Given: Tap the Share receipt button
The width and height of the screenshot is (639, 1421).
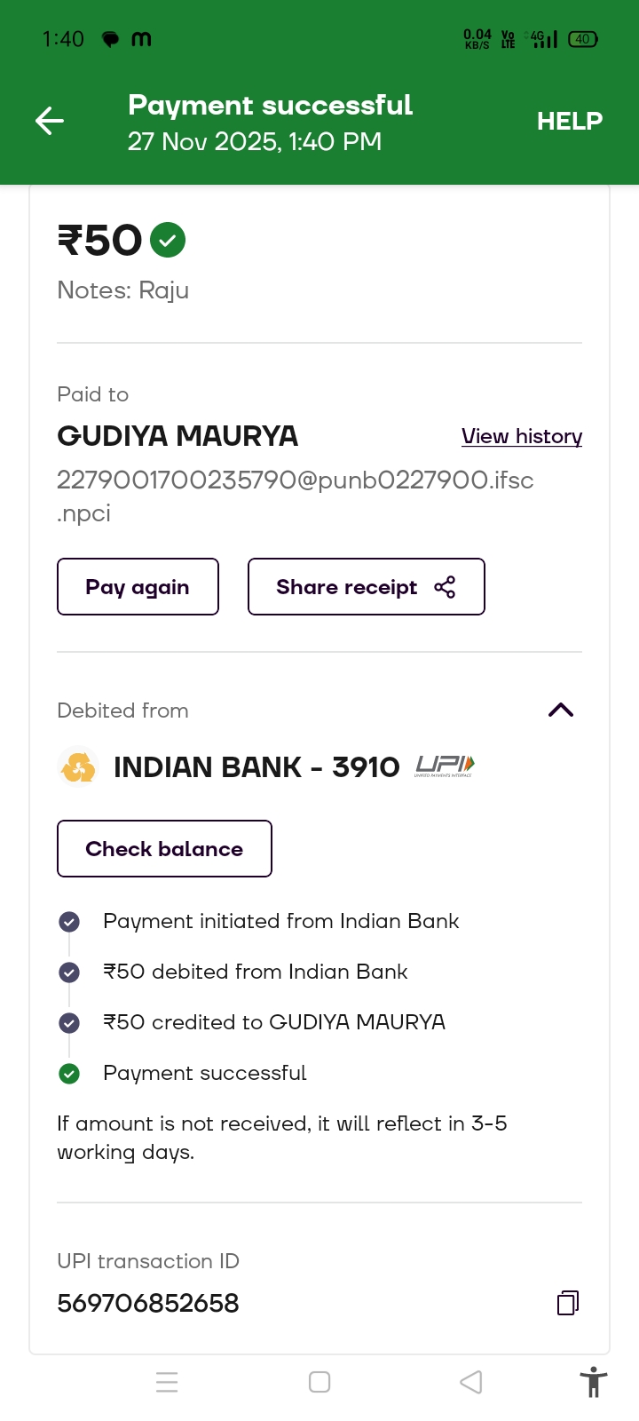Looking at the screenshot, I should tap(366, 587).
